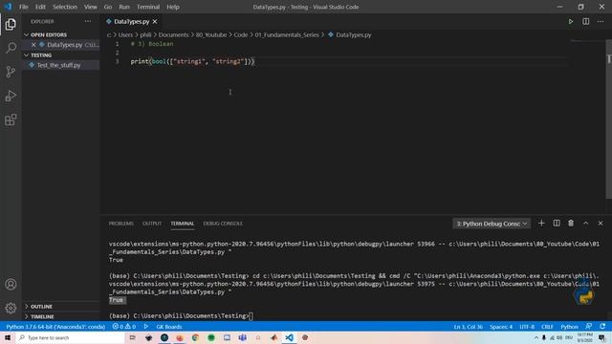The image size is (612, 344).
Task: Click the Documents breadcrumb segment
Action: (173, 34)
